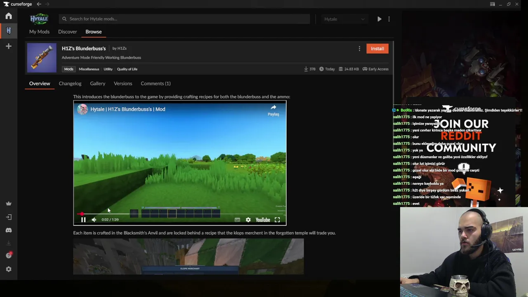Click the 24.83 KB file size
The height and width of the screenshot is (297, 528).
349,69
